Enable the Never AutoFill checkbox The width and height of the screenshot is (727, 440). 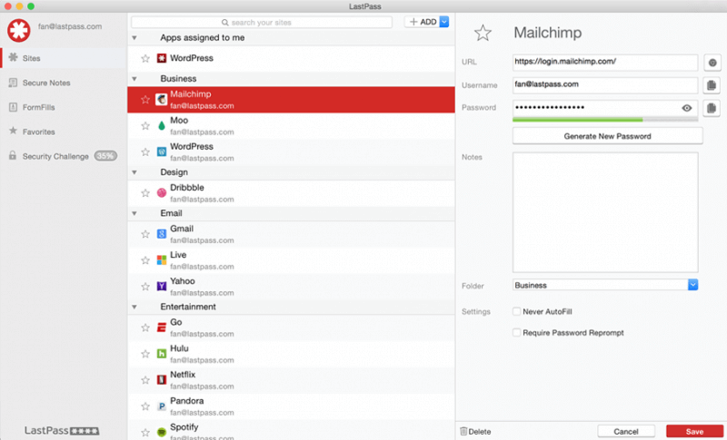[517, 311]
